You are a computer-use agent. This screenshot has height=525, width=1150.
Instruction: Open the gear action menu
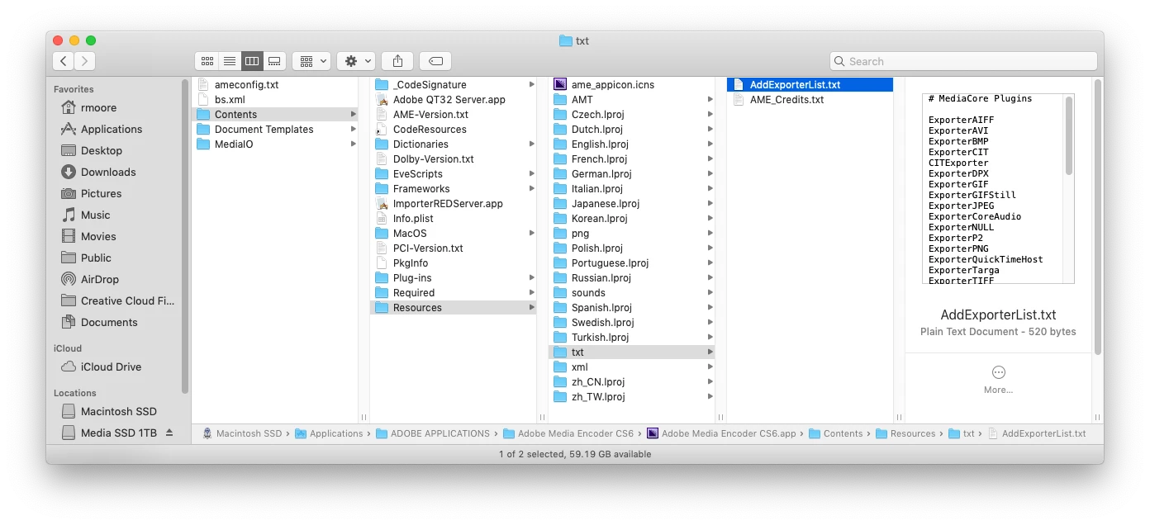[357, 61]
